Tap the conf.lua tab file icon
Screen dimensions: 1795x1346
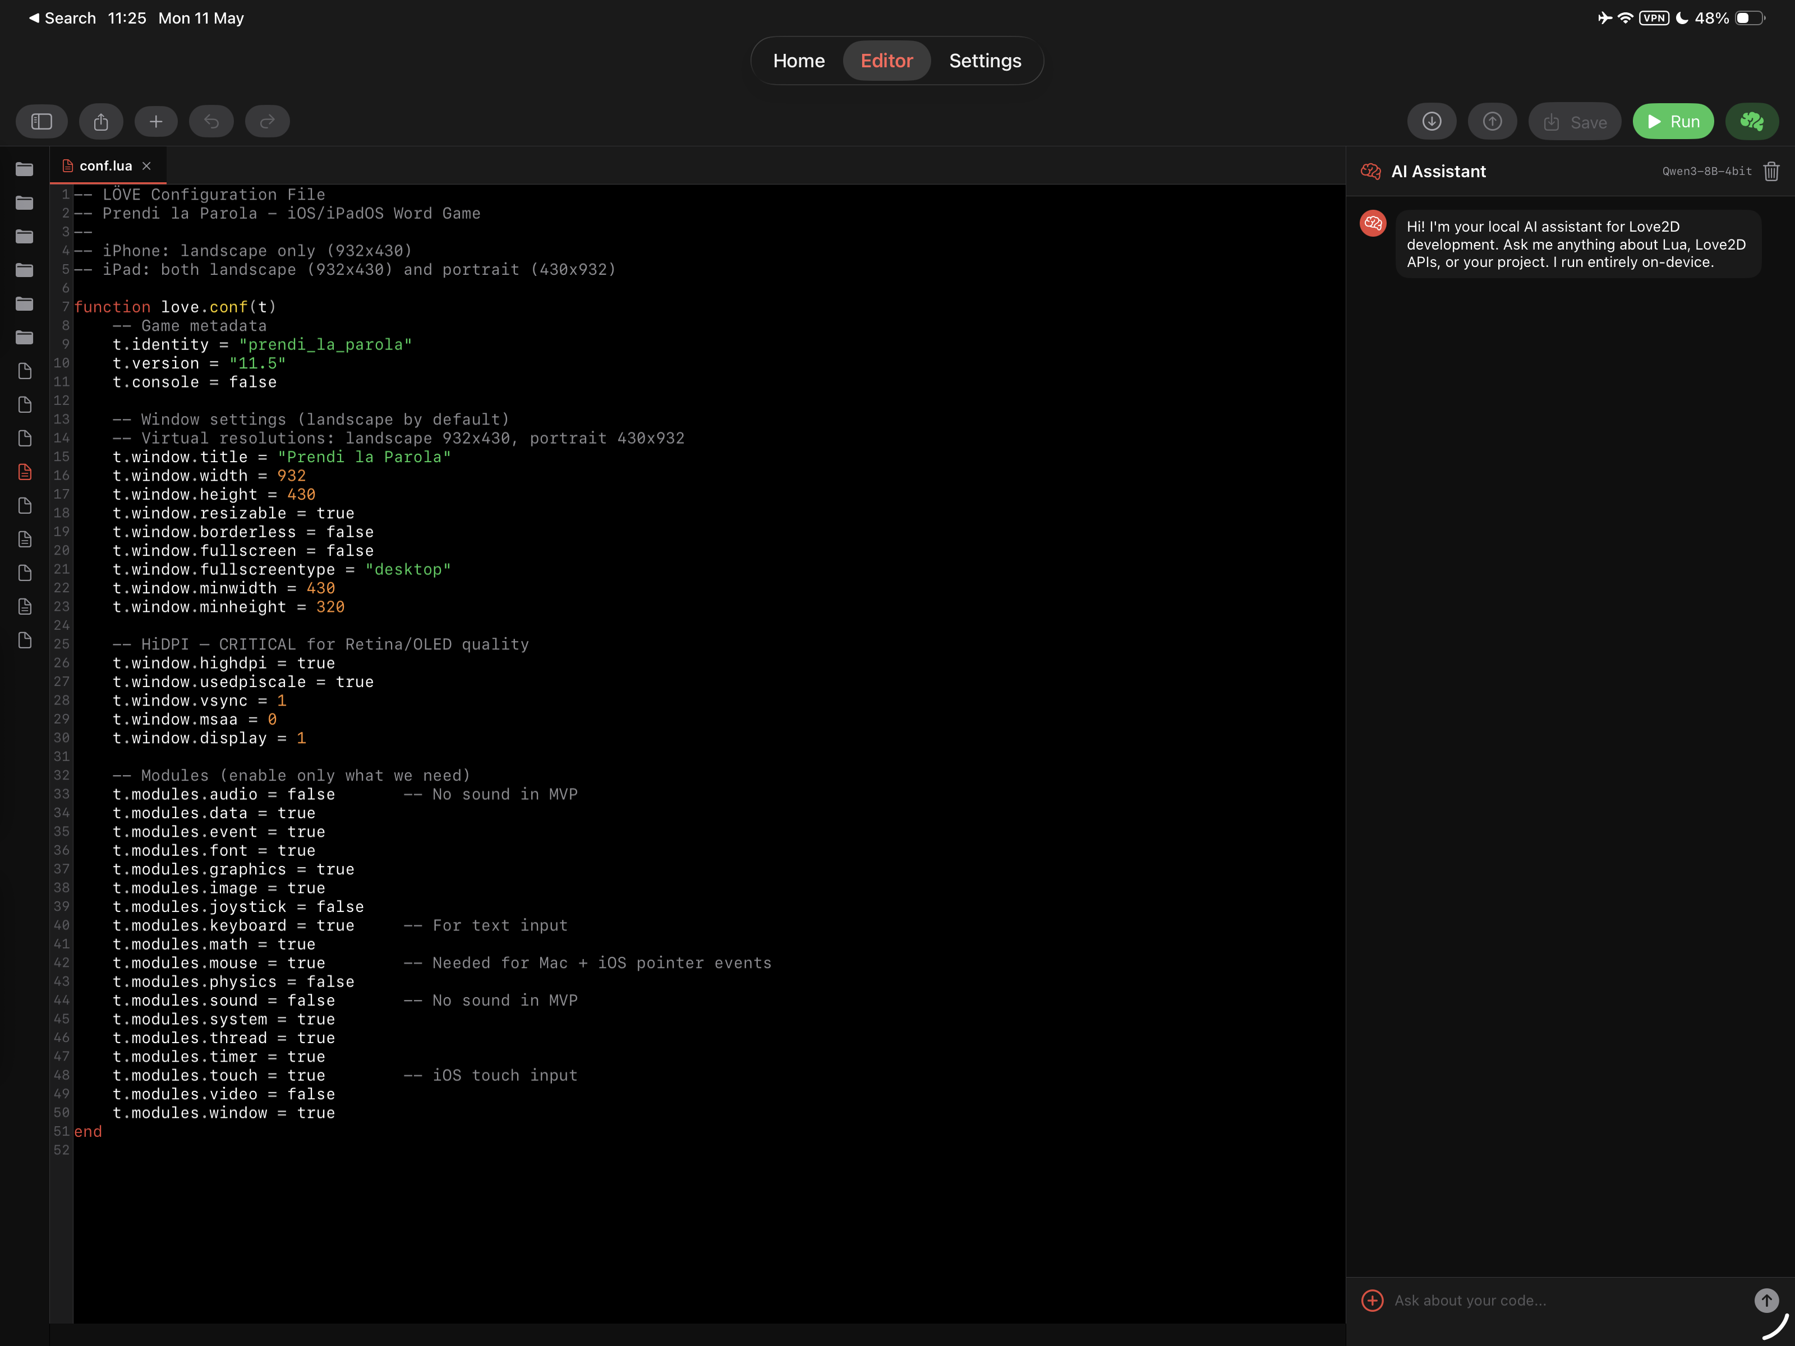[68, 165]
